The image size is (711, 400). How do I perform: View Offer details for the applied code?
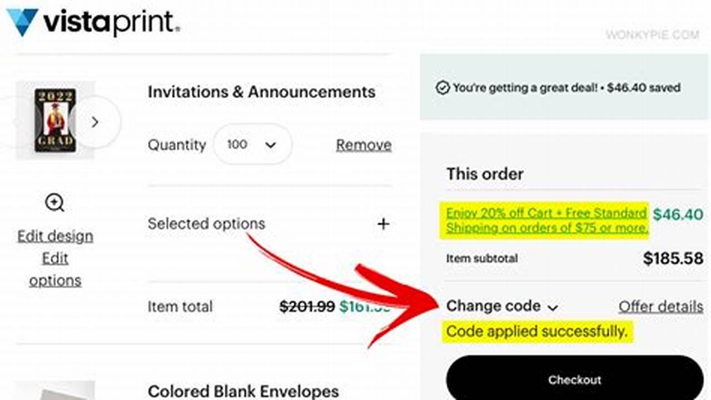point(660,307)
